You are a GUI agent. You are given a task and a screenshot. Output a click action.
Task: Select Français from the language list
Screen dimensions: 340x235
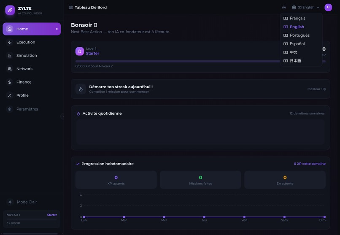(301, 18)
